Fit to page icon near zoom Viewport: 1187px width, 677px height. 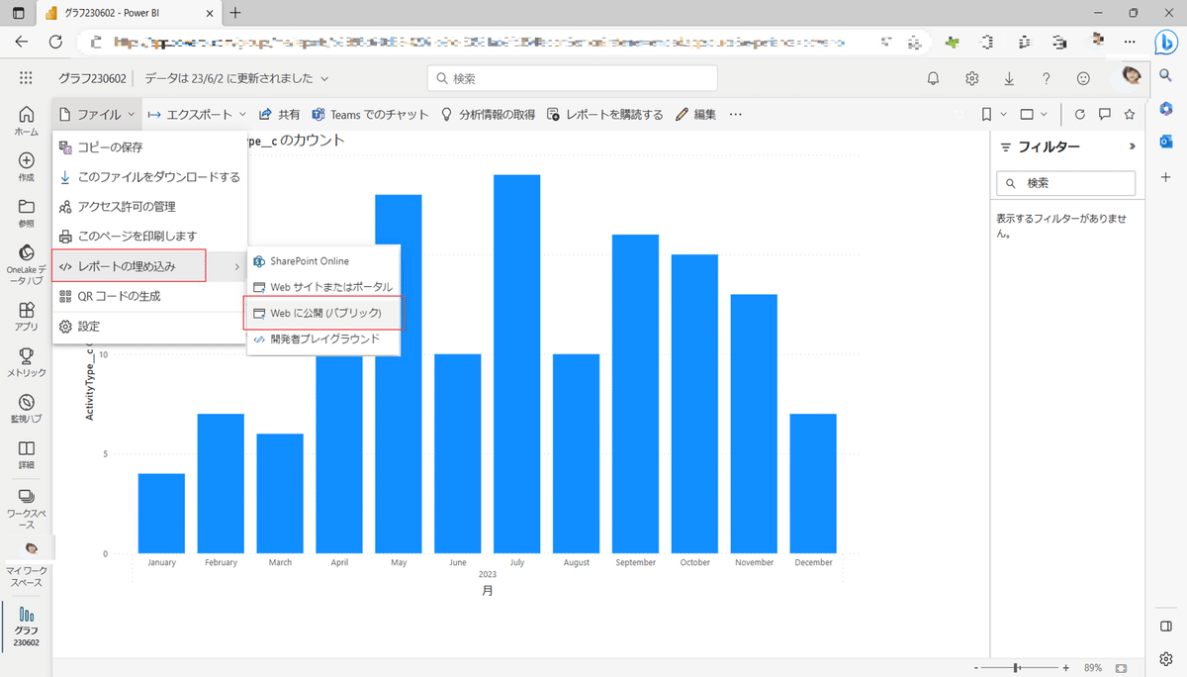click(x=1121, y=668)
